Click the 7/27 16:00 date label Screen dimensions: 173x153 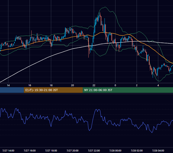coord(30,150)
